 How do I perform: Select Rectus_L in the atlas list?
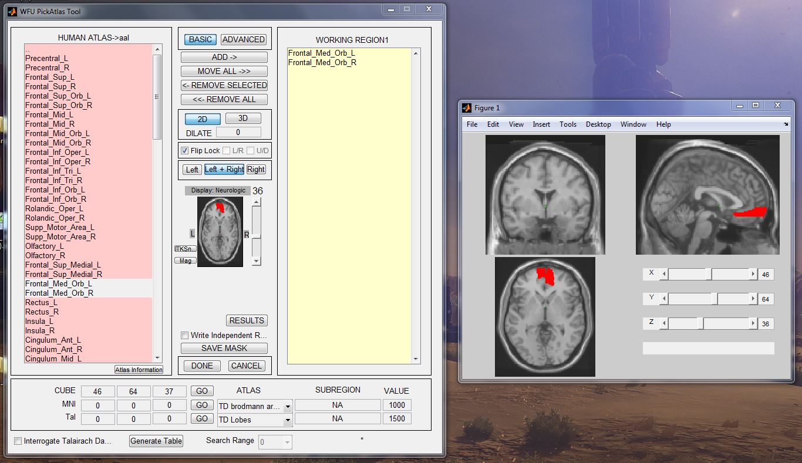(x=41, y=302)
